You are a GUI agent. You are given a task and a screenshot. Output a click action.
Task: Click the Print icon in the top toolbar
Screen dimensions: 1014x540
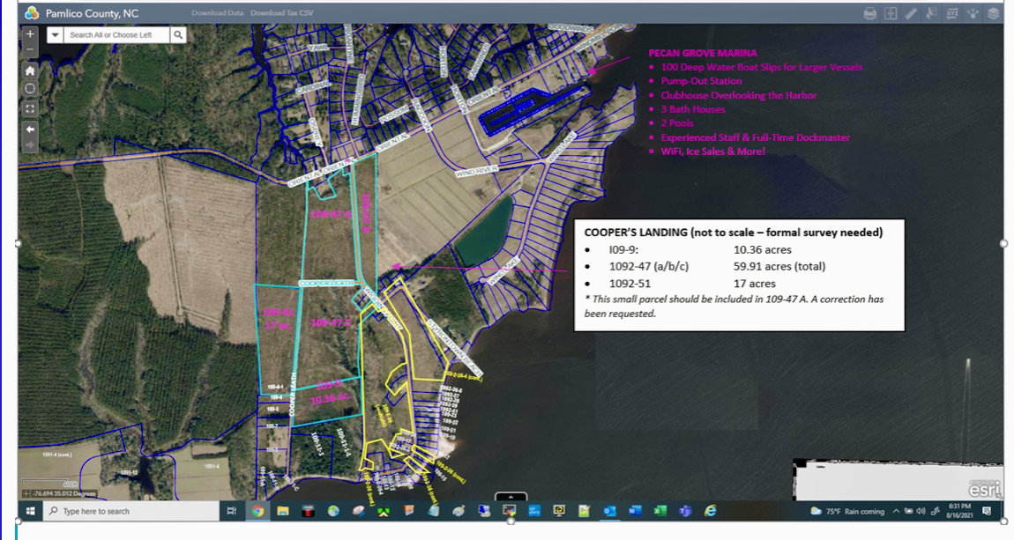click(870, 13)
